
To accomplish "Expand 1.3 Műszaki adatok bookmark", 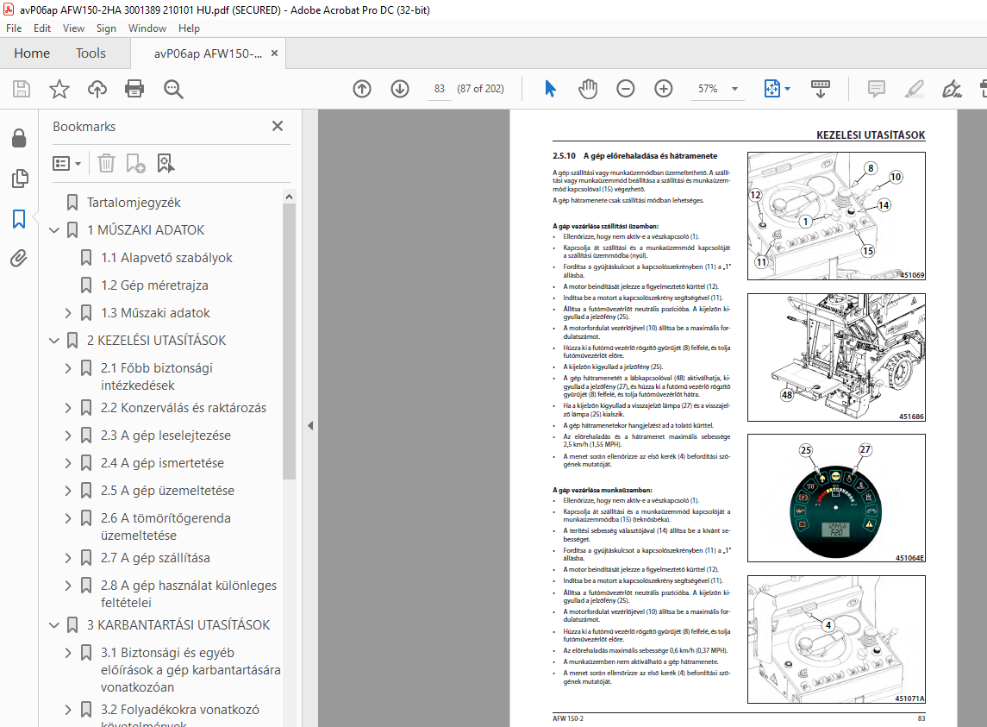I will pyautogui.click(x=68, y=313).
